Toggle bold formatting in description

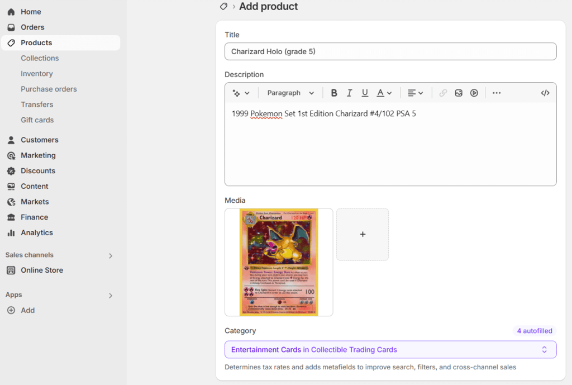point(334,93)
